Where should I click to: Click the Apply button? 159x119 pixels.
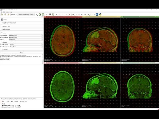point(22,53)
